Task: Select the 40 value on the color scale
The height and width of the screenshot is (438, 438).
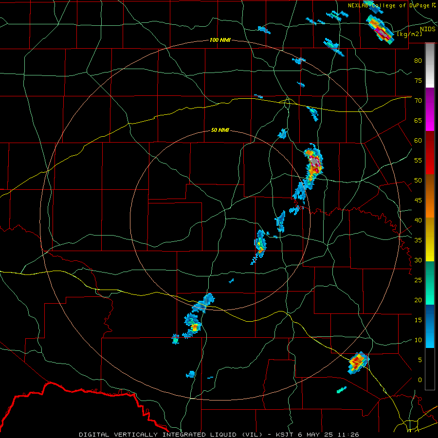Action: coord(418,220)
